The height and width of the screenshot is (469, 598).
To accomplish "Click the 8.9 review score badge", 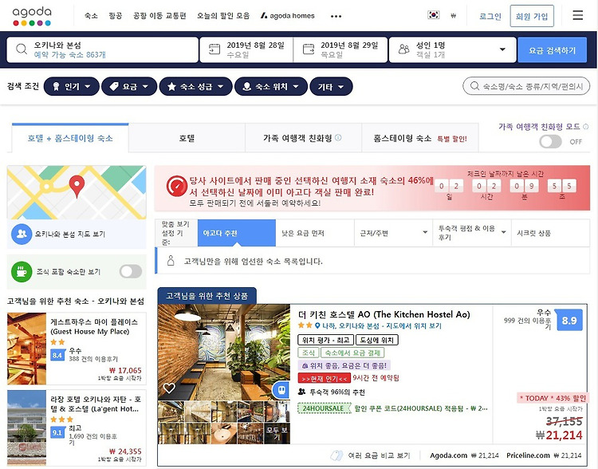I will pyautogui.click(x=569, y=320).
